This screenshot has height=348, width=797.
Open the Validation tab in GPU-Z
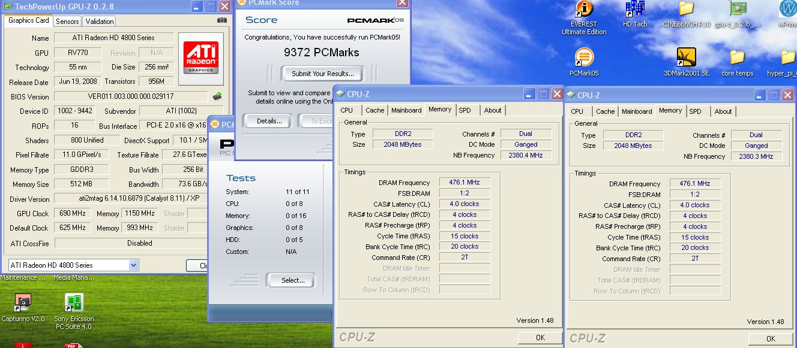coord(100,21)
